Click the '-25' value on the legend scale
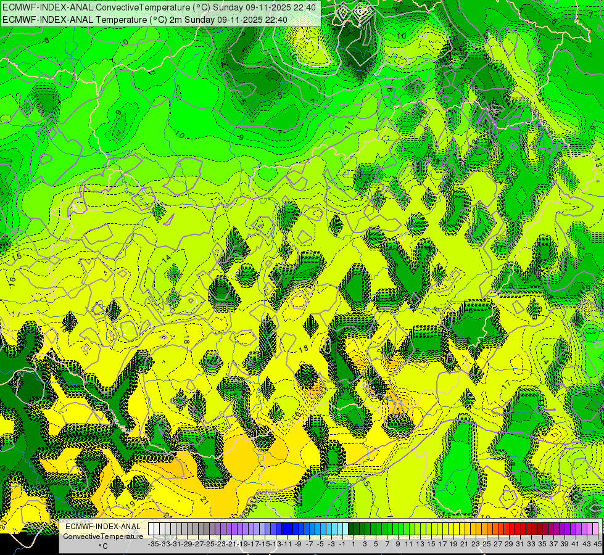 pyautogui.click(x=209, y=544)
